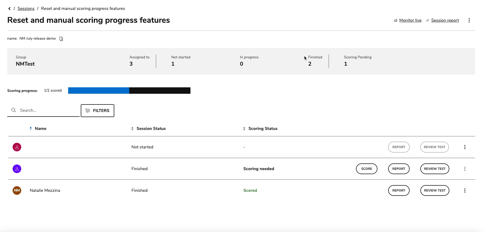Sort the table by Scoring Status
The height and width of the screenshot is (232, 485).
(263, 129)
